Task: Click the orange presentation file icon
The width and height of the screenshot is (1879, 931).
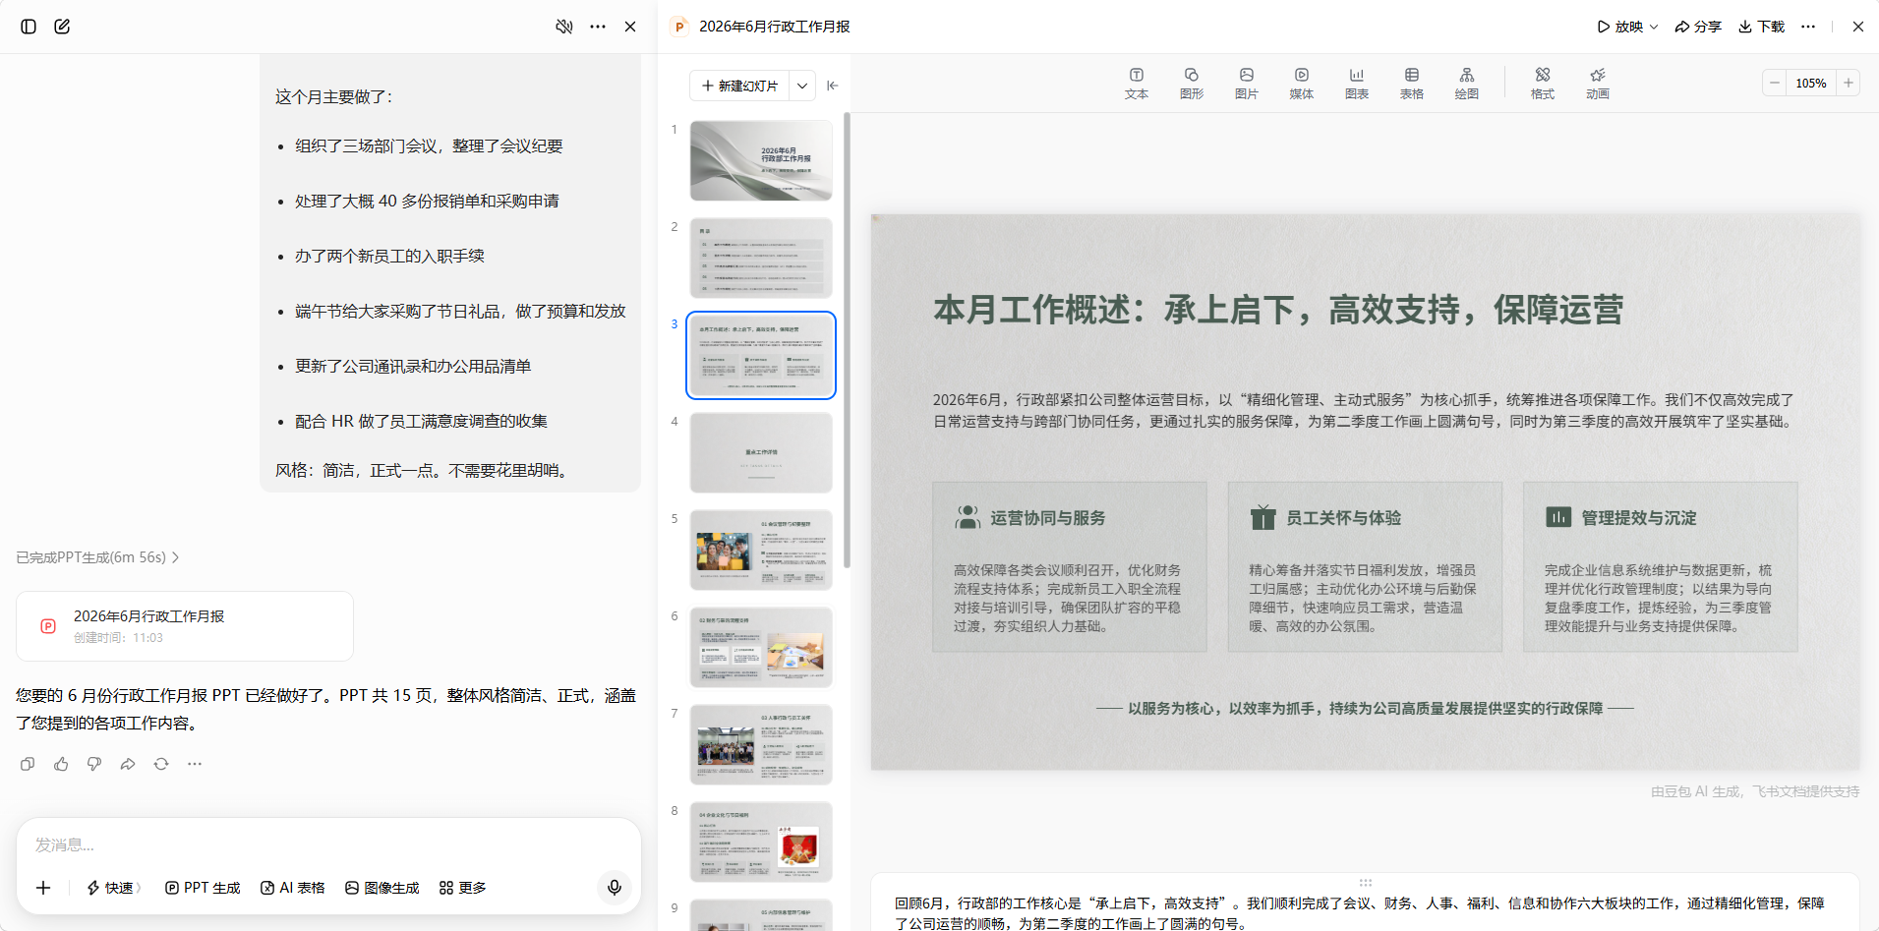Action: click(x=679, y=27)
